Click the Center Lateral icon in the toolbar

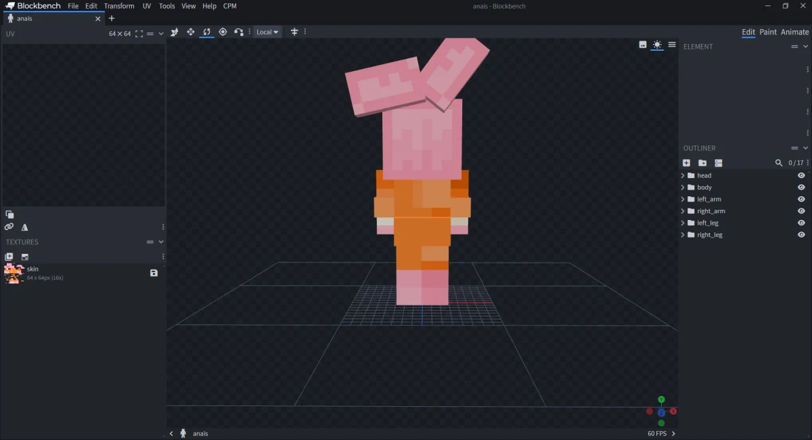click(294, 32)
